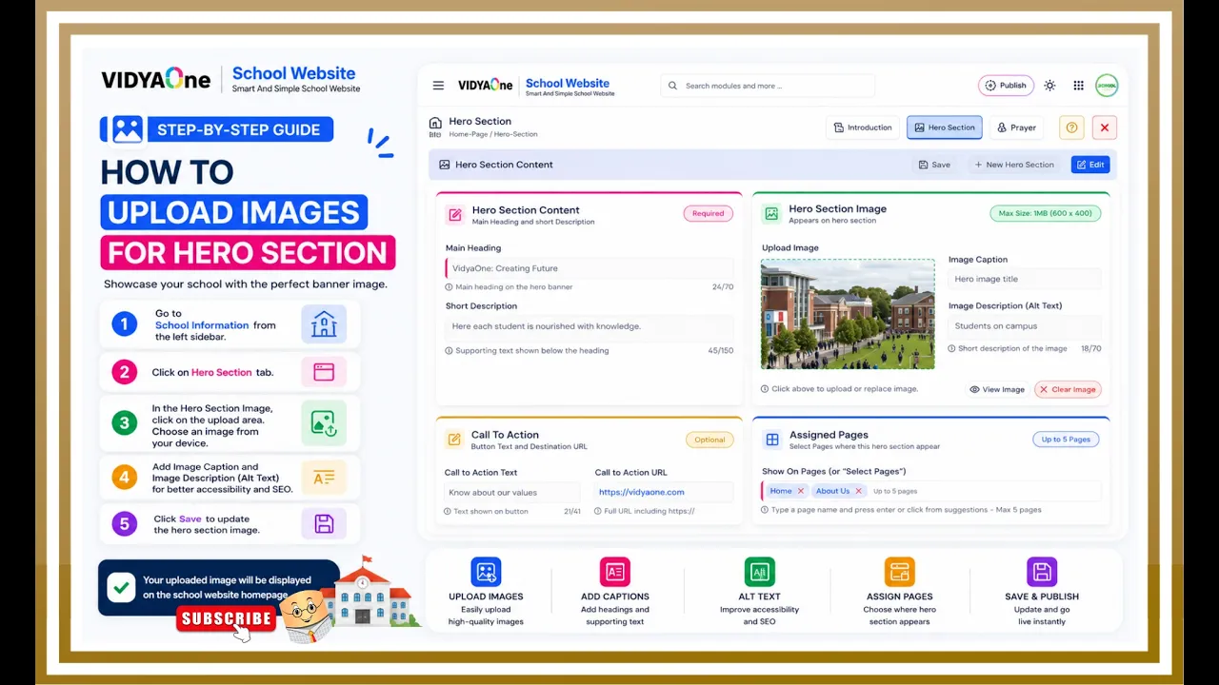Focus the search modules field
Screen dimensions: 1219x685
coord(768,86)
